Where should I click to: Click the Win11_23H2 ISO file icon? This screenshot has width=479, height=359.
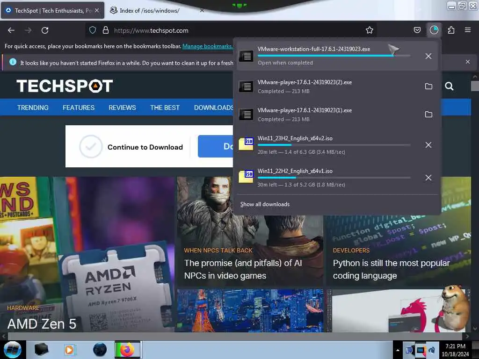tap(246, 144)
